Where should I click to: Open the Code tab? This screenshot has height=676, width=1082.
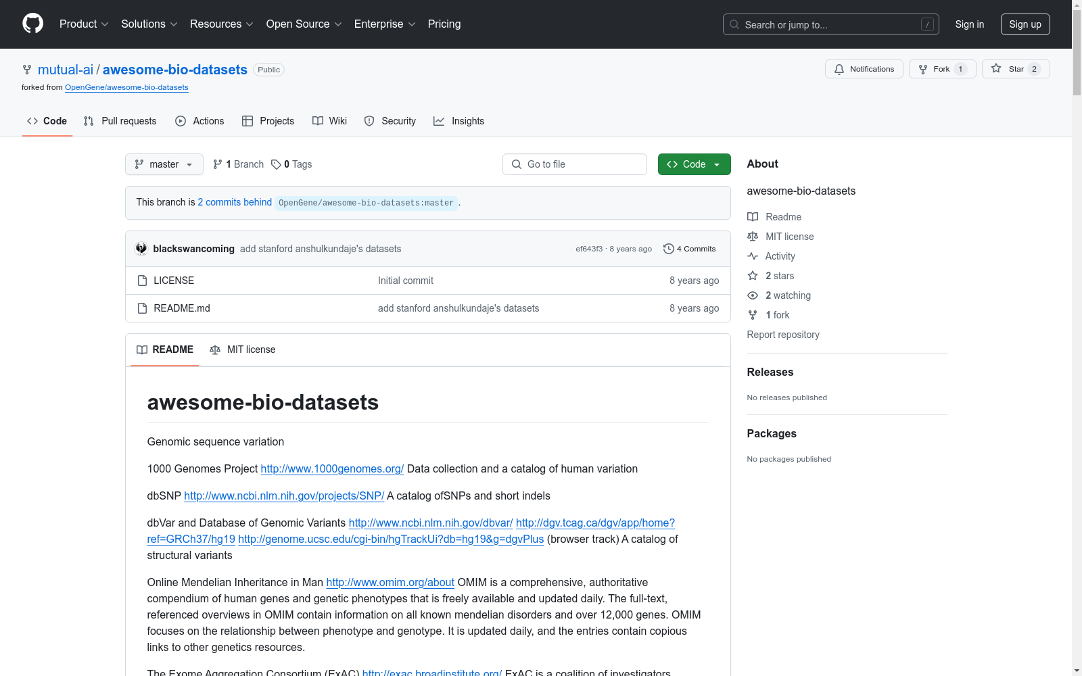[47, 121]
